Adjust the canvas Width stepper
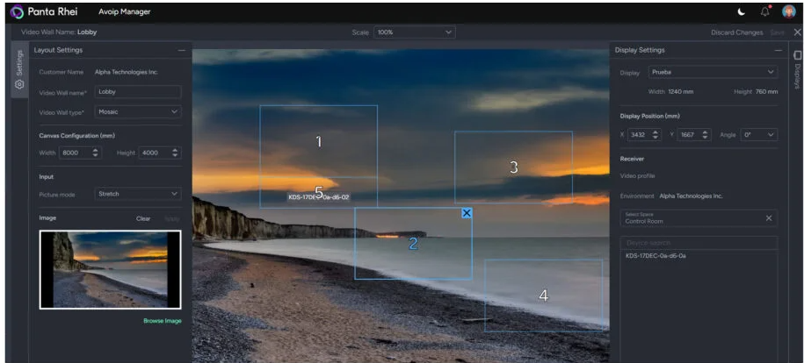 [x=96, y=153]
